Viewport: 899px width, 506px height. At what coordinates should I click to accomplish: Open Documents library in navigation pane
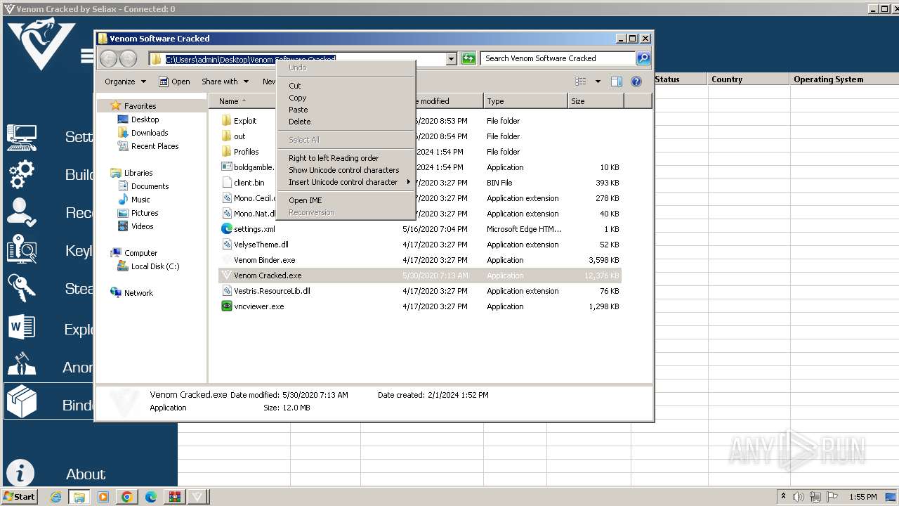pyautogui.click(x=150, y=186)
